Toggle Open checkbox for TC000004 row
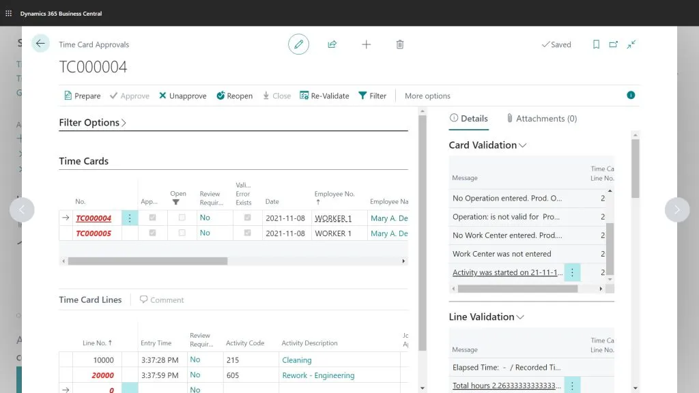The height and width of the screenshot is (393, 699). [182, 218]
